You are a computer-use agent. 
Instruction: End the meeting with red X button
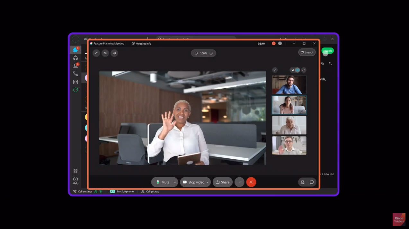(251, 182)
